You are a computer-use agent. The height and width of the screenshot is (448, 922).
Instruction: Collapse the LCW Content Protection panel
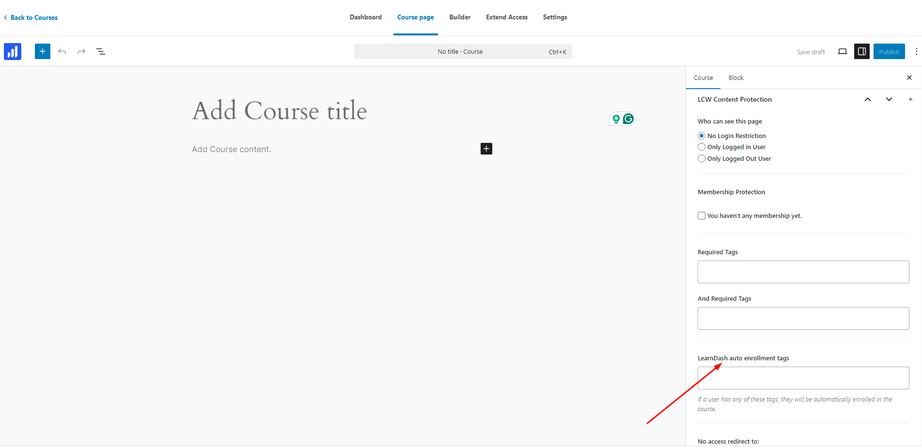click(x=910, y=99)
